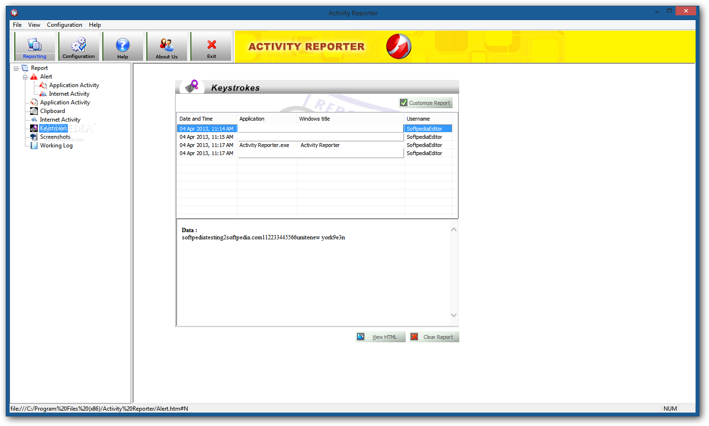The width and height of the screenshot is (709, 426).
Task: Click icon beside Internet Activity under Alert
Action: (43, 94)
